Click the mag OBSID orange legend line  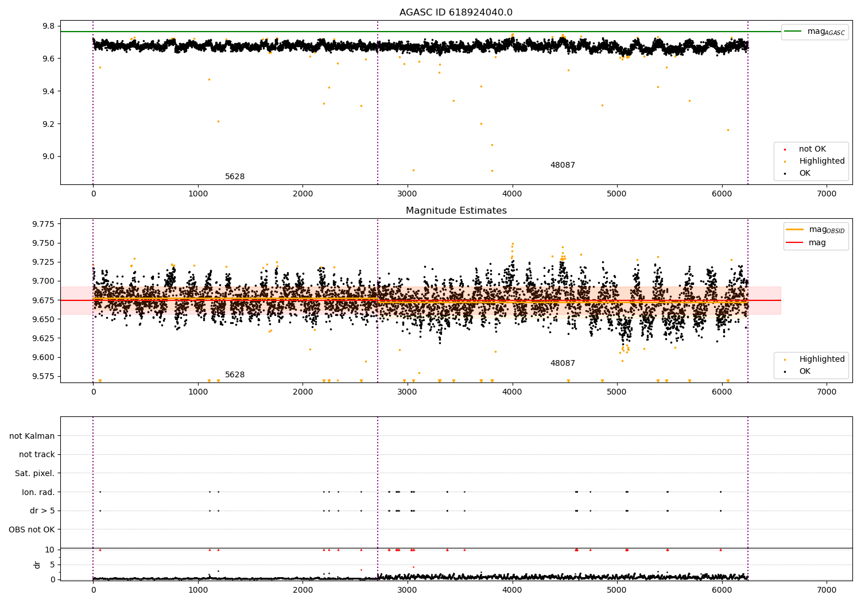point(795,230)
